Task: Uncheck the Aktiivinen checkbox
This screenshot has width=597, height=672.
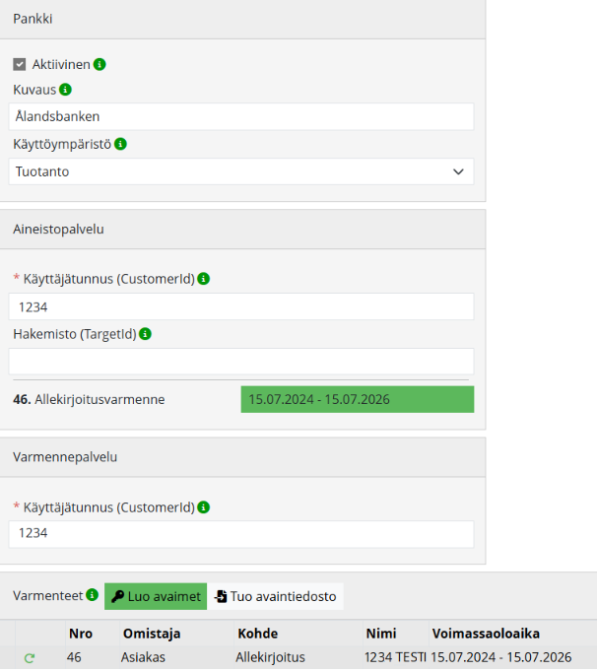Action: click(x=19, y=64)
